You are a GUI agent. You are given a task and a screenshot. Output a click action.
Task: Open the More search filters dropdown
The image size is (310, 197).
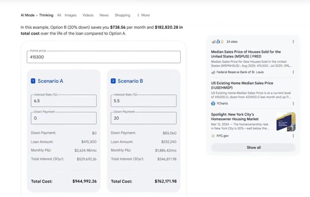pos(143,15)
